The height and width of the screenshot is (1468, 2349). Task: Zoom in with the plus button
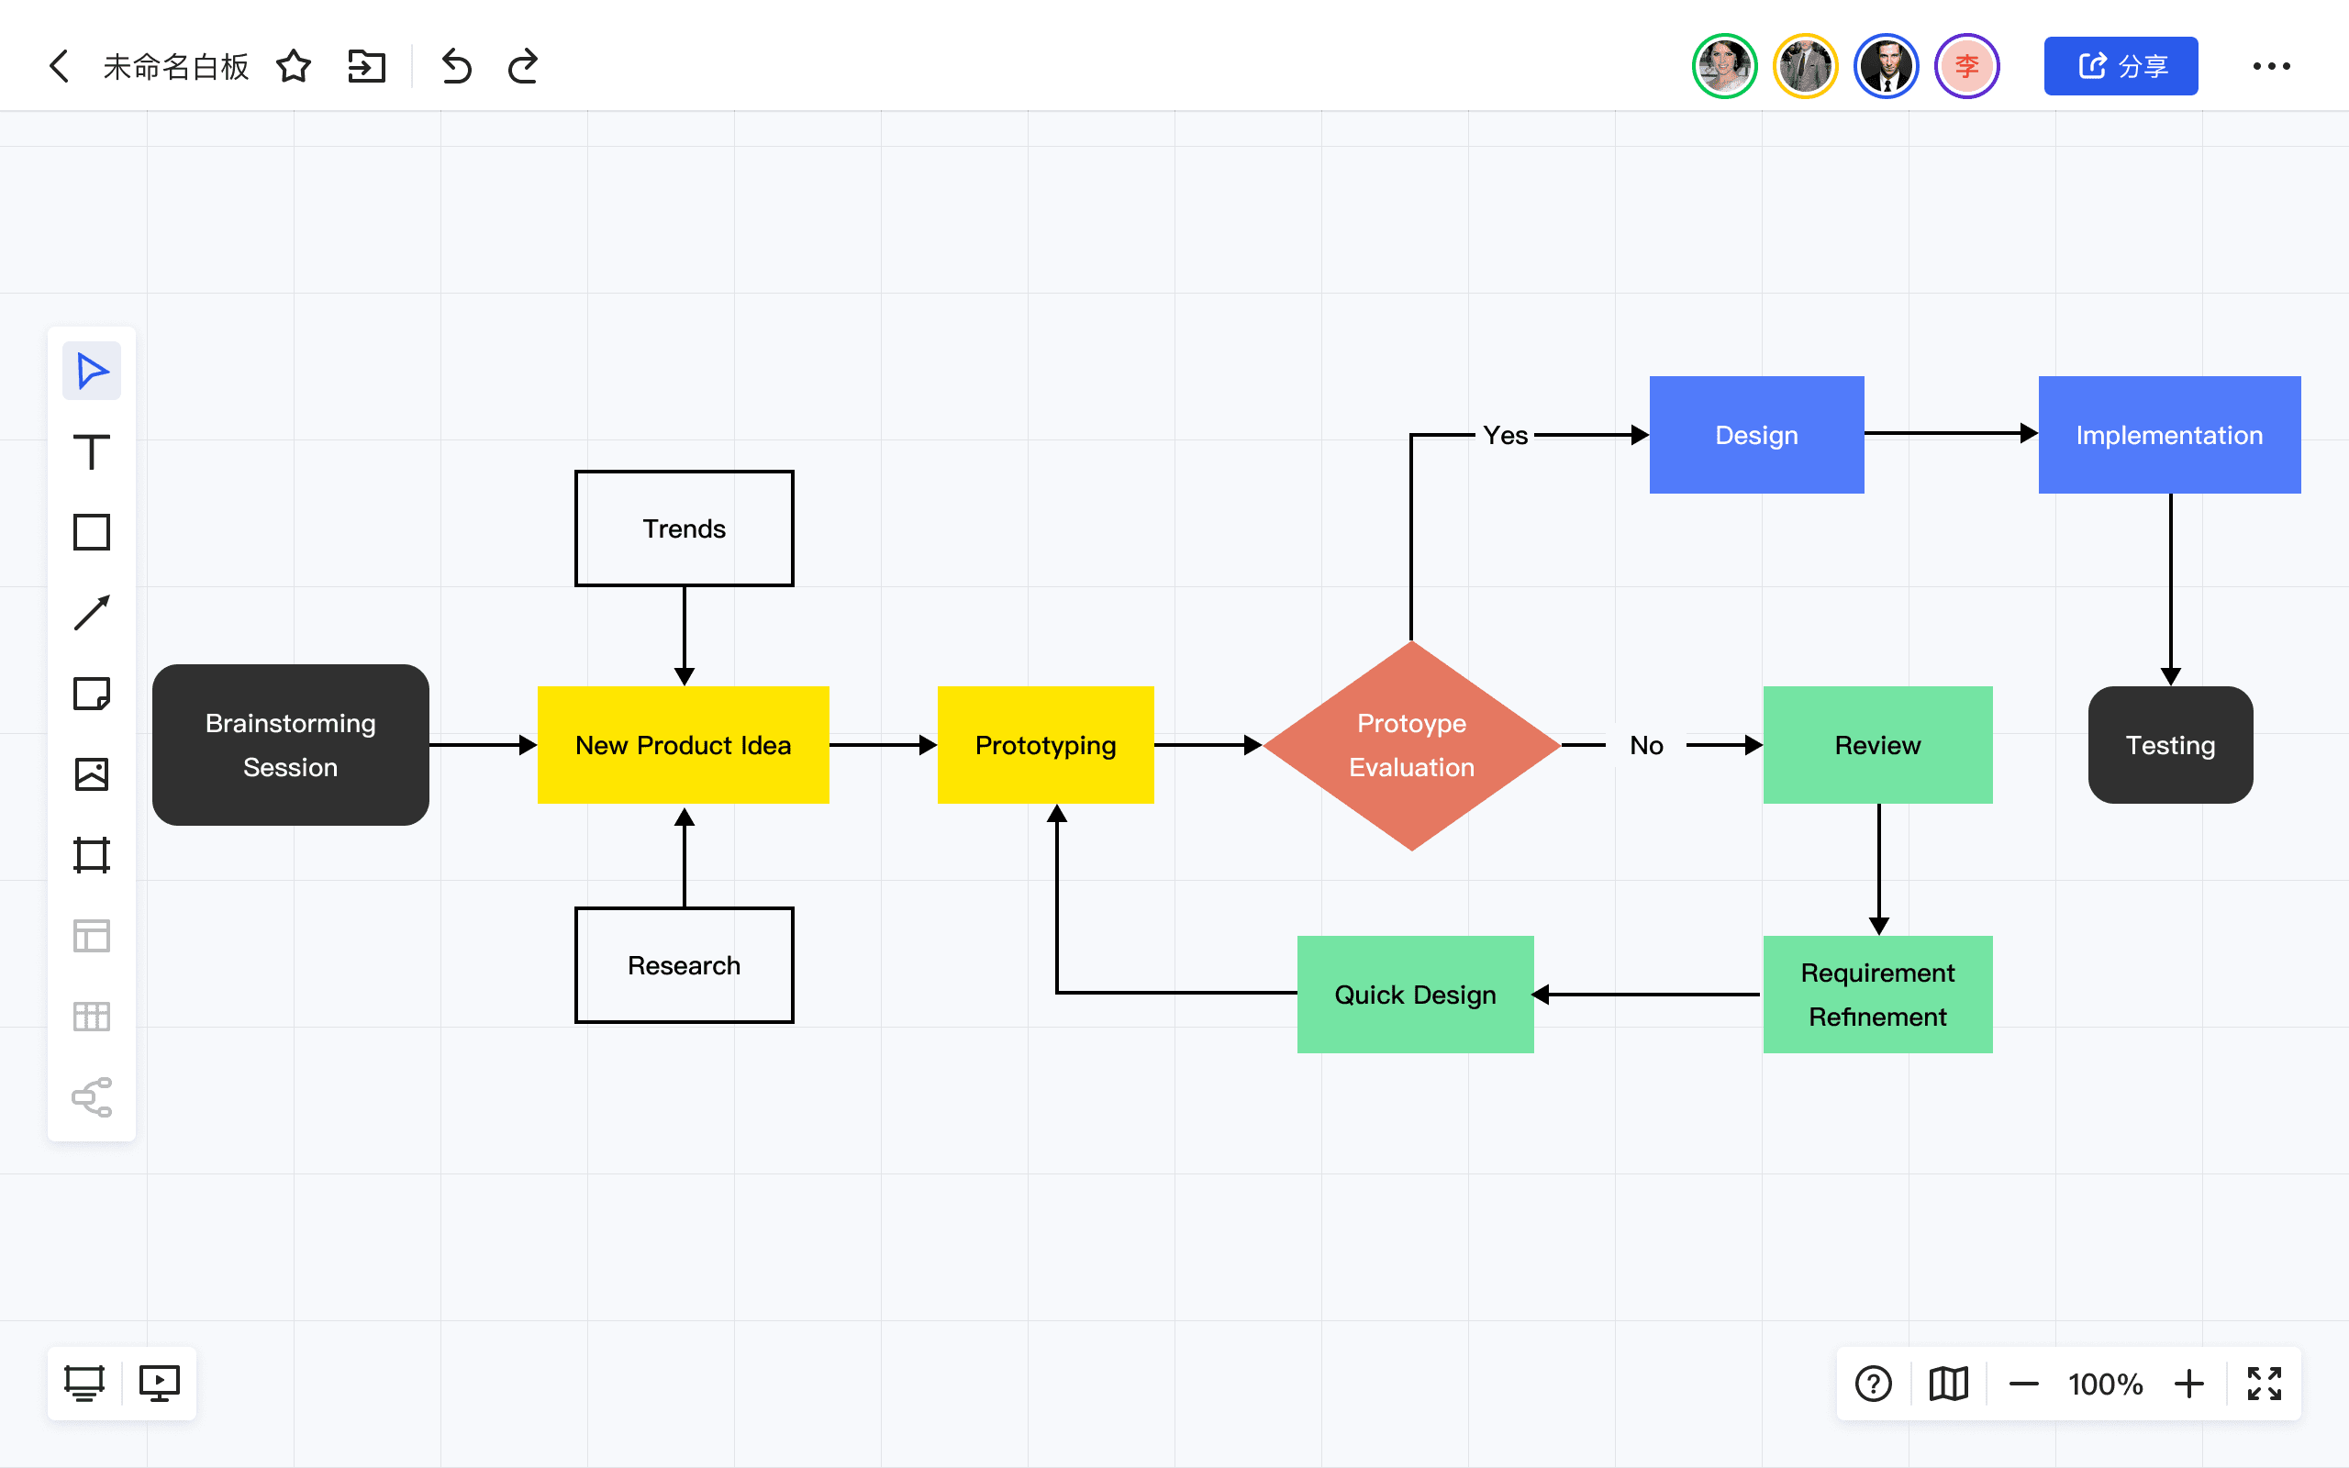click(x=2188, y=1384)
